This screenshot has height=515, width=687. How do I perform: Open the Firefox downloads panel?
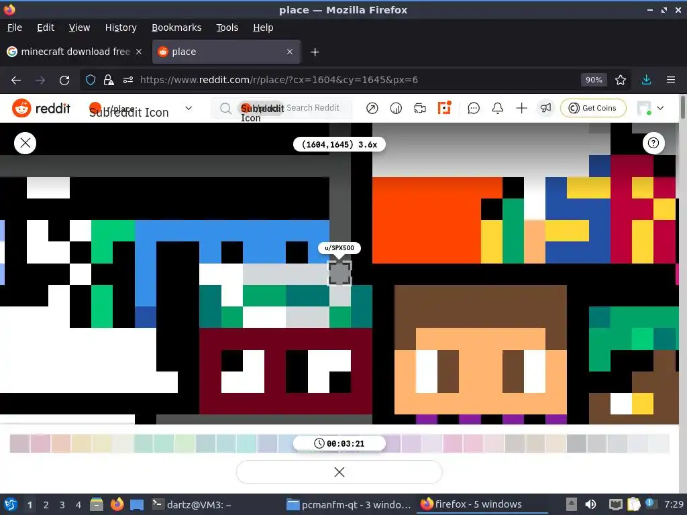pyautogui.click(x=646, y=80)
